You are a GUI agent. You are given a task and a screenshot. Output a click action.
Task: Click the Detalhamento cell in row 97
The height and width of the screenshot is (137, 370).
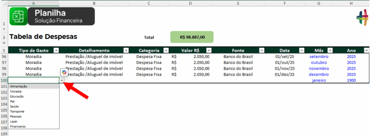pyautogui.click(x=94, y=63)
